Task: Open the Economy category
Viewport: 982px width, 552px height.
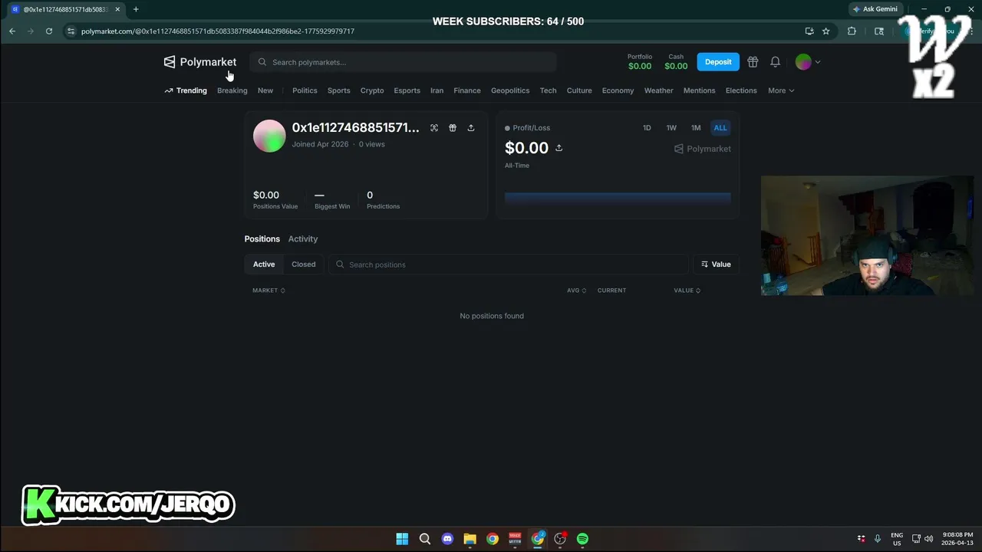Action: pos(618,90)
